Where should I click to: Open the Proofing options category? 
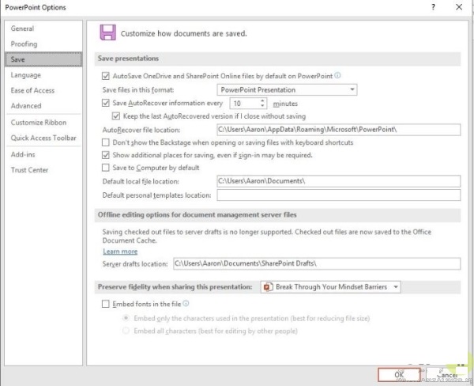click(24, 44)
